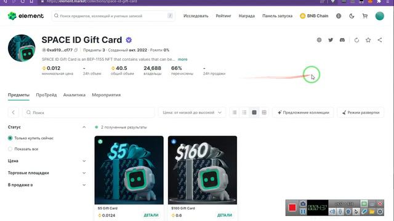This screenshot has width=394, height=221.
Task: Switch to the compact list view icon
Action: (x=235, y=112)
